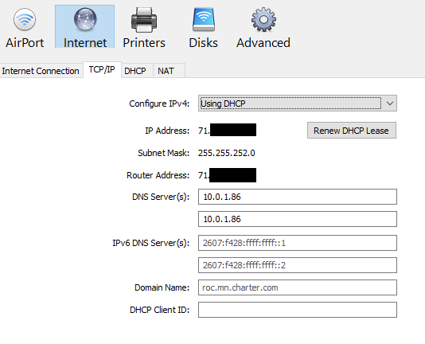Click the second DNS Server field

click(x=298, y=219)
